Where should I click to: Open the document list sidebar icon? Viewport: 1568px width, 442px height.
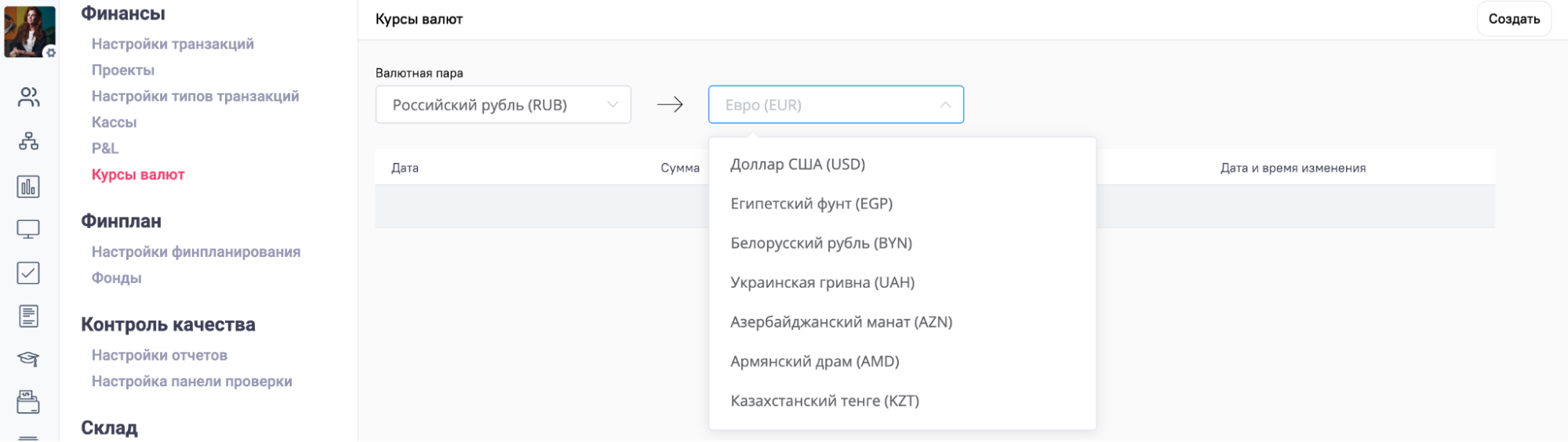click(x=28, y=316)
